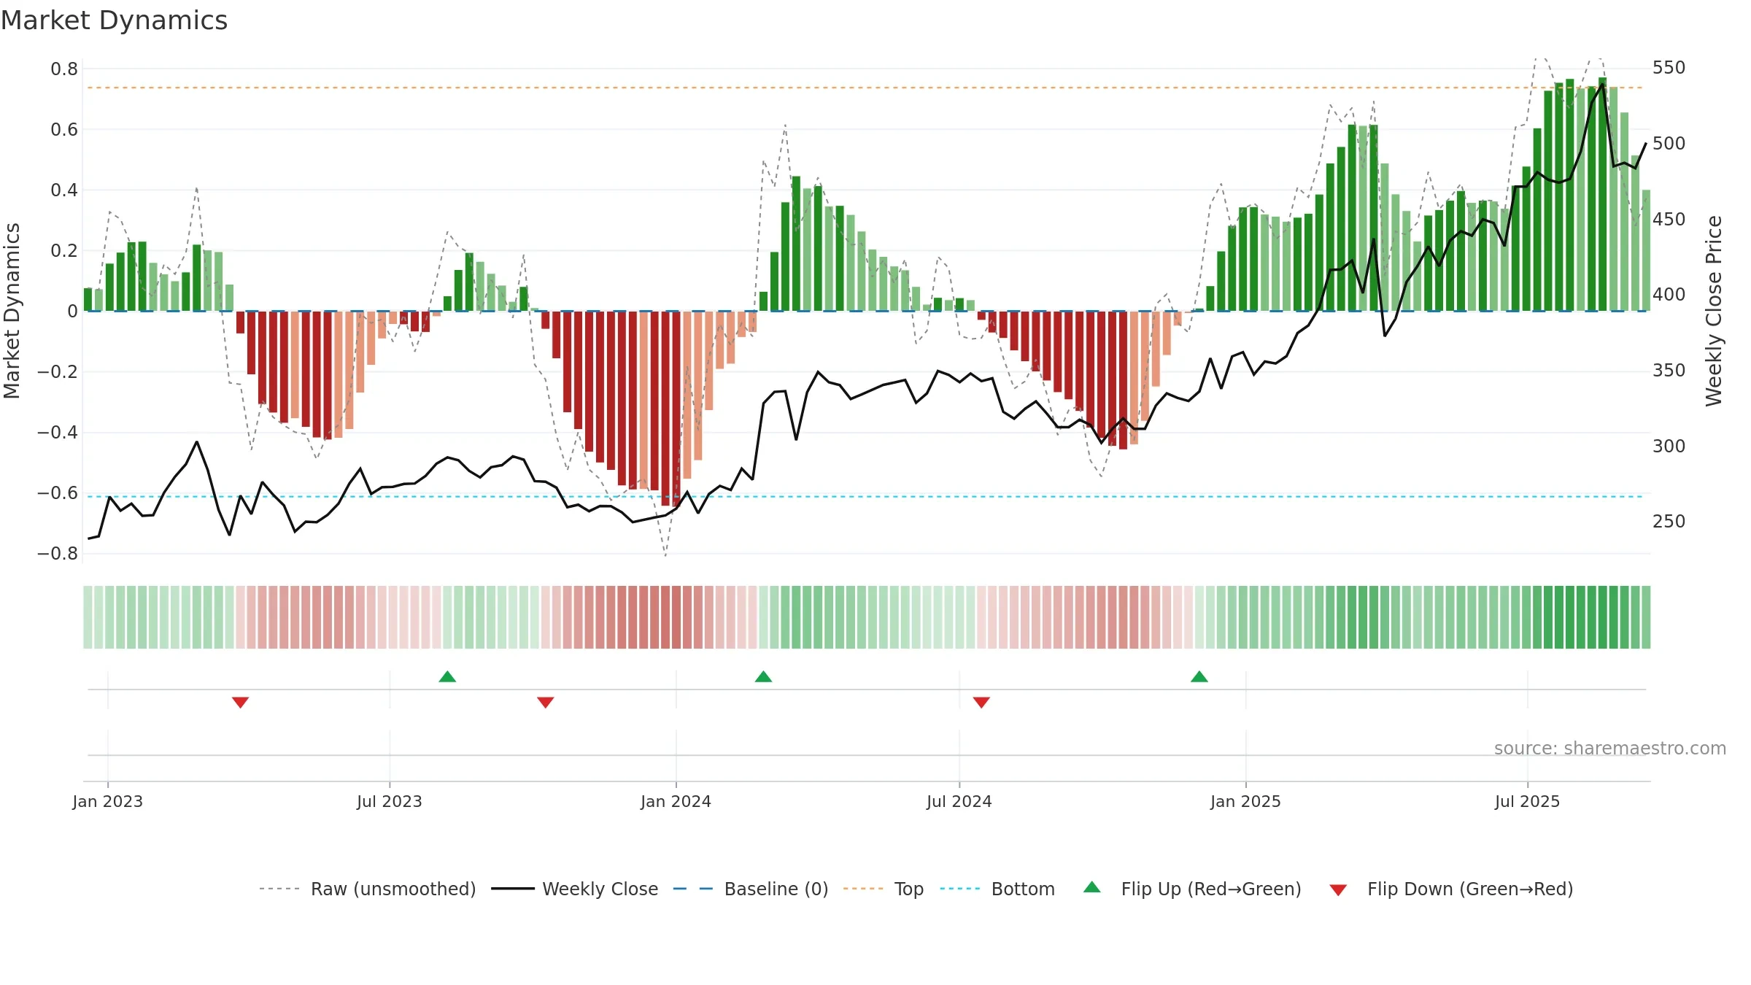1751x985 pixels.
Task: Click the 0.2 left axis tick label
Action: pos(64,251)
